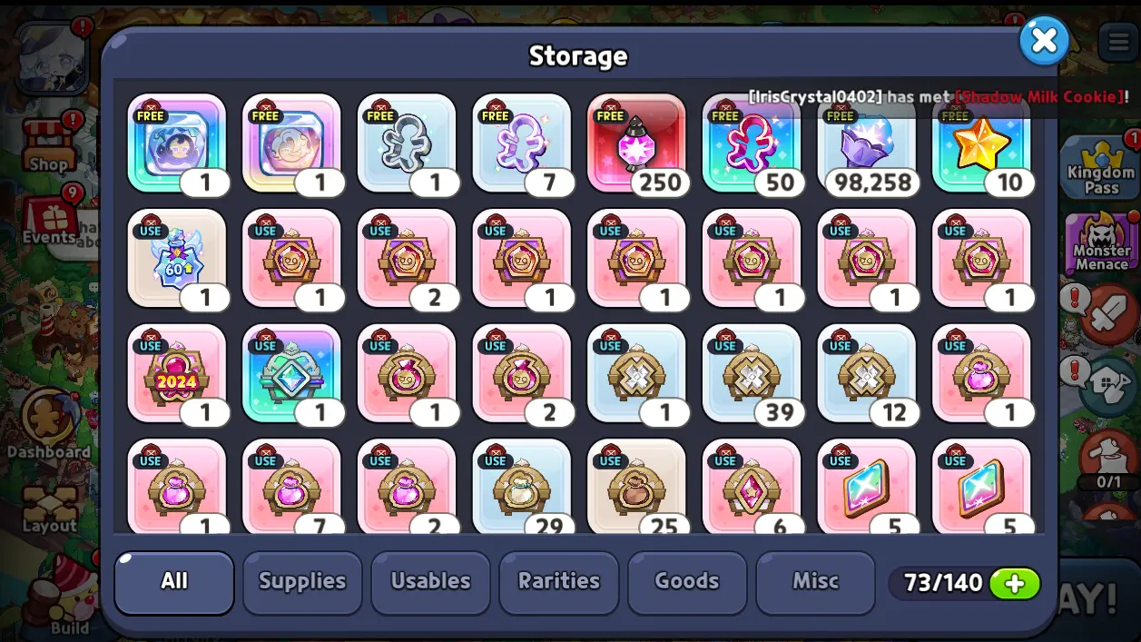Select the gold star item with count 10

click(x=982, y=143)
